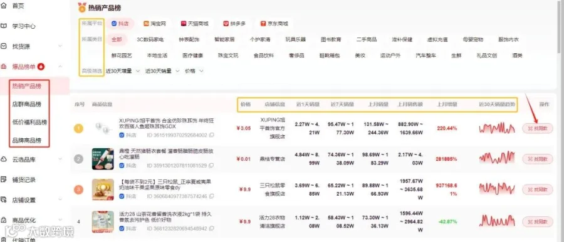Click 找同款 for the 鼎橙 sausage row

538,159
